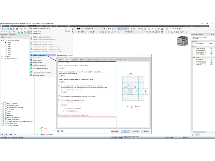Open the navigator Results tab icon
Screen dimensions: 215x161
pos(15,134)
